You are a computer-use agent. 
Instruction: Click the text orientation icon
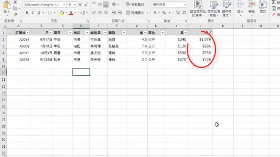tap(114, 4)
